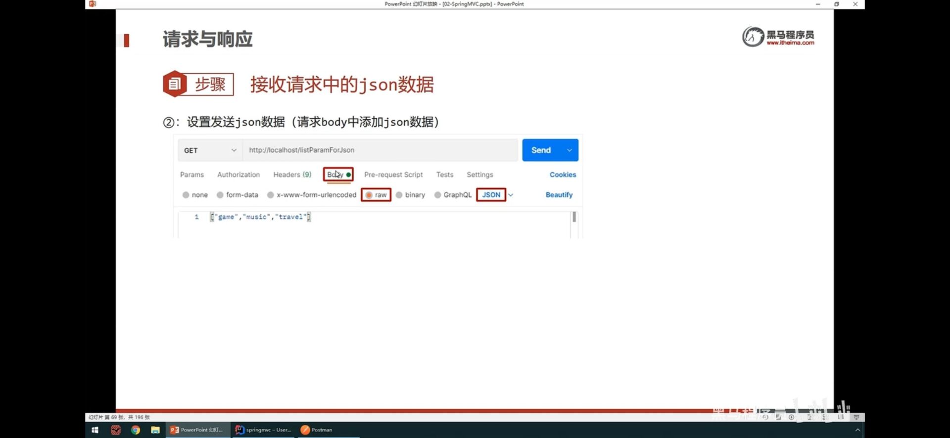Click the PowerPoint window title text
Image resolution: width=950 pixels, height=438 pixels.
(x=454, y=4)
